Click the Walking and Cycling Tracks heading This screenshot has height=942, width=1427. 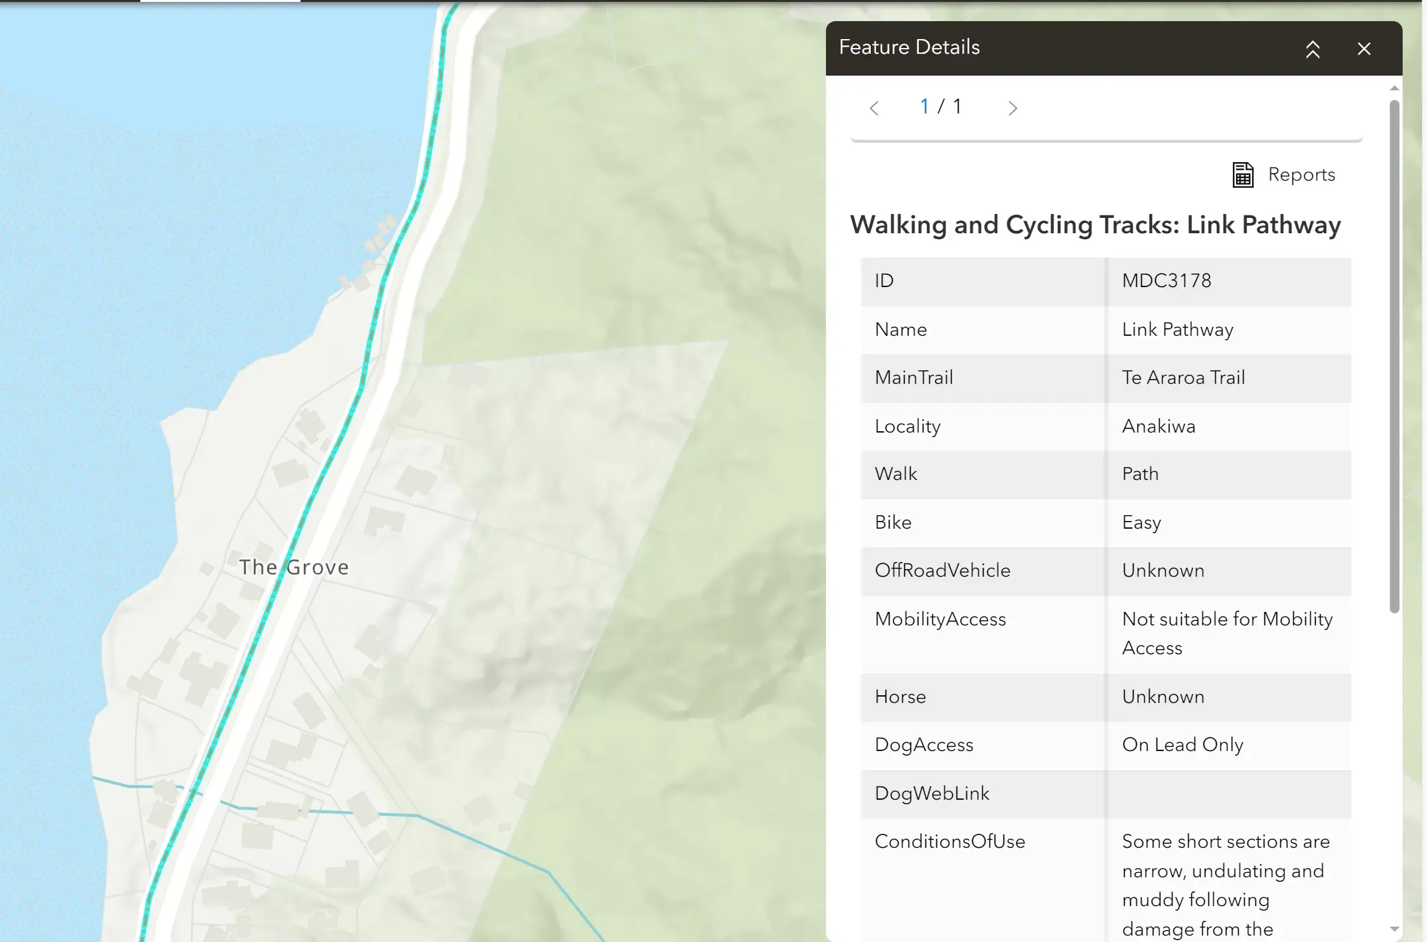pyautogui.click(x=1095, y=225)
